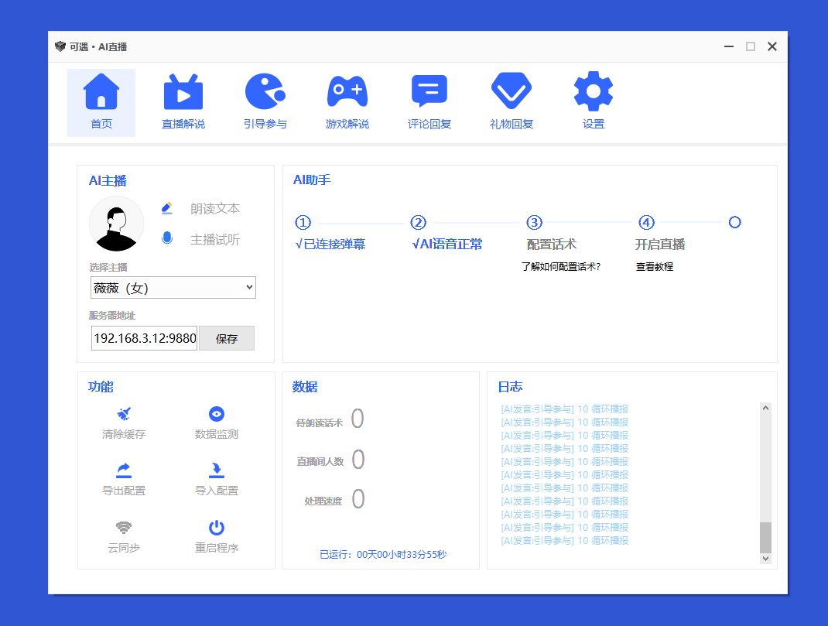Click the 保存 button
The height and width of the screenshot is (626, 828).
pos(227,338)
